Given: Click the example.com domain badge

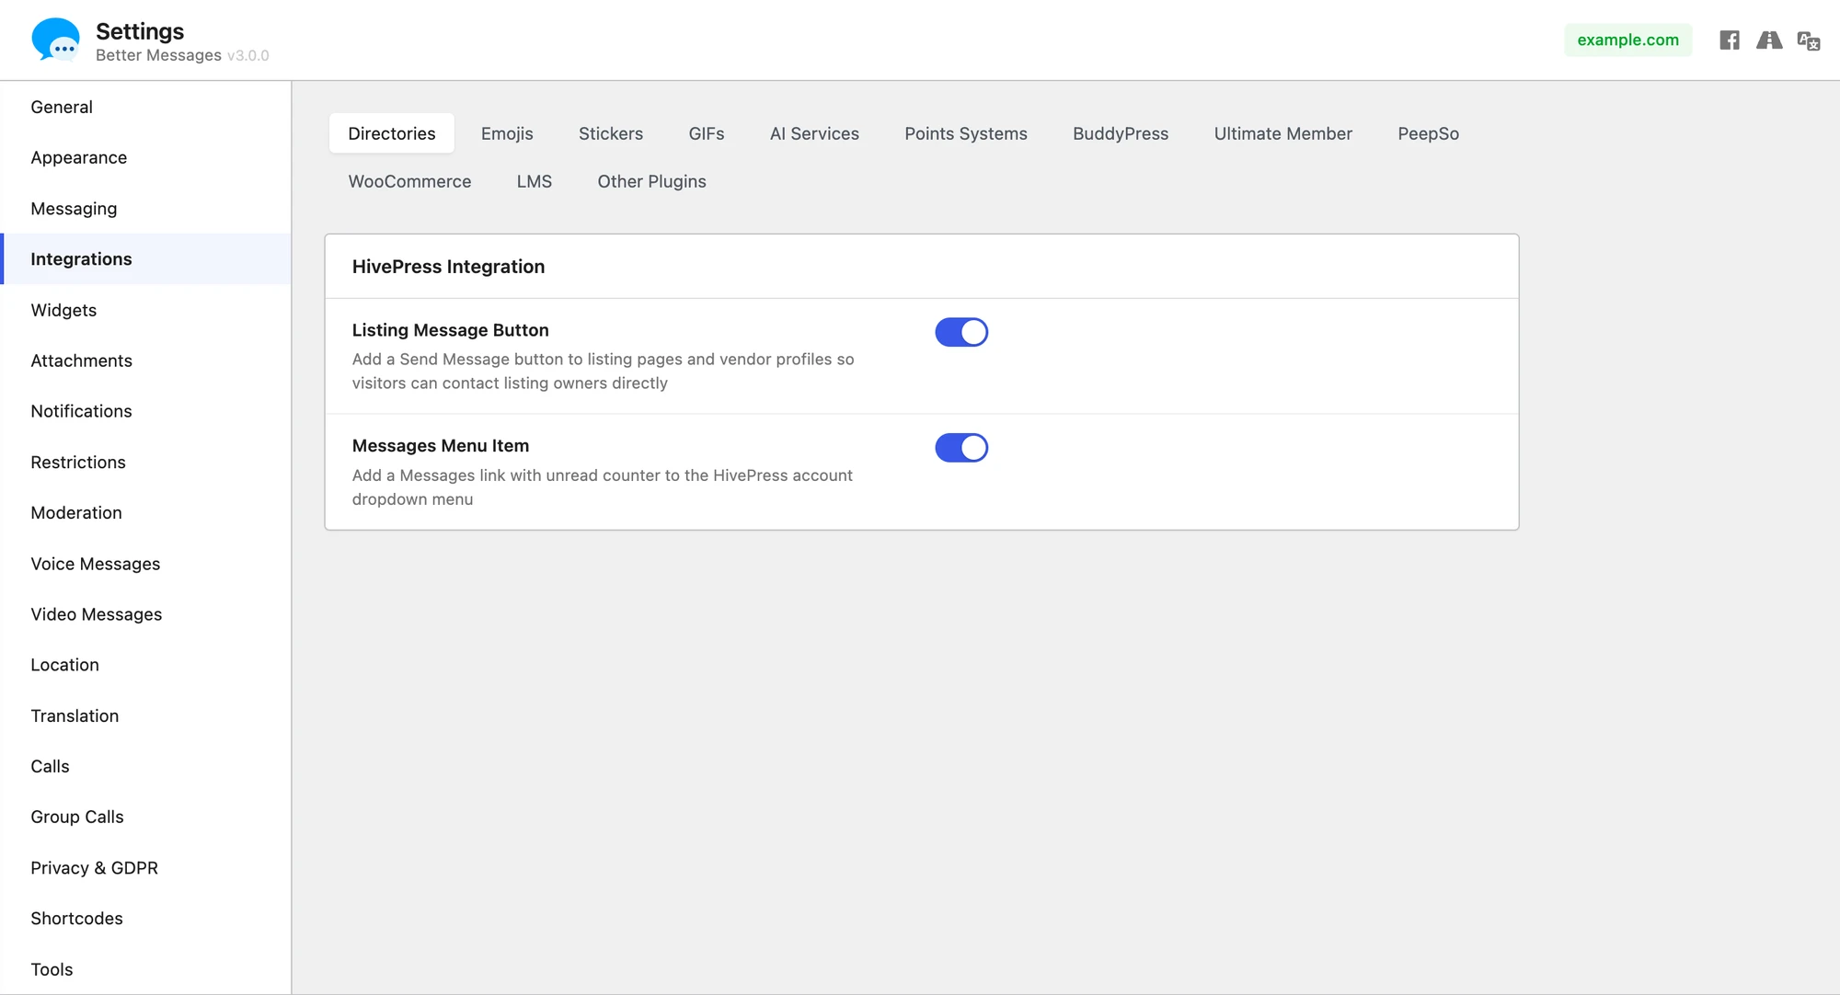Looking at the screenshot, I should coord(1627,40).
